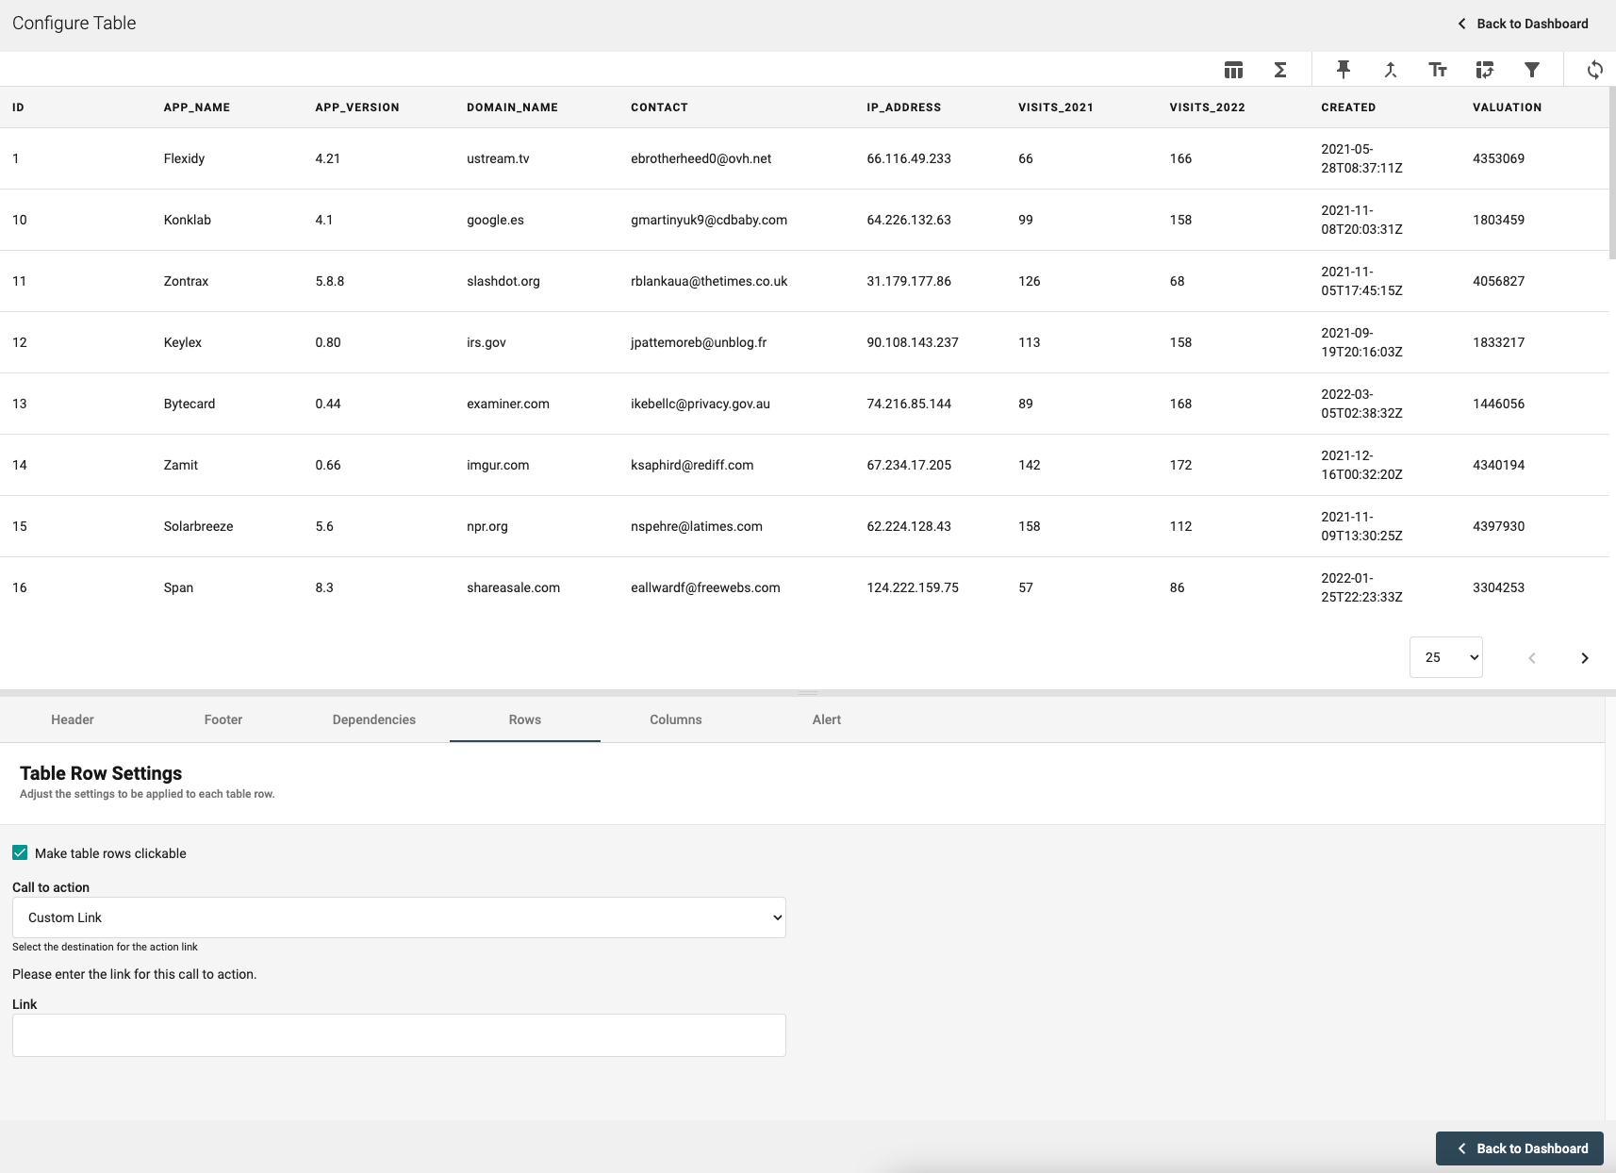Go to next page of table
This screenshot has width=1616, height=1173.
coord(1584,658)
